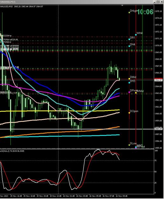Click the current price label 1964.97
Viewport: 164px width, 199px height.
[158, 80]
